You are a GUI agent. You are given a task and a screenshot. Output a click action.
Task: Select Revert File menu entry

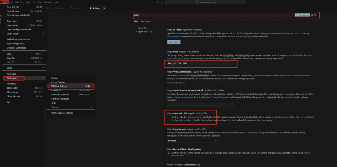[24, 84]
